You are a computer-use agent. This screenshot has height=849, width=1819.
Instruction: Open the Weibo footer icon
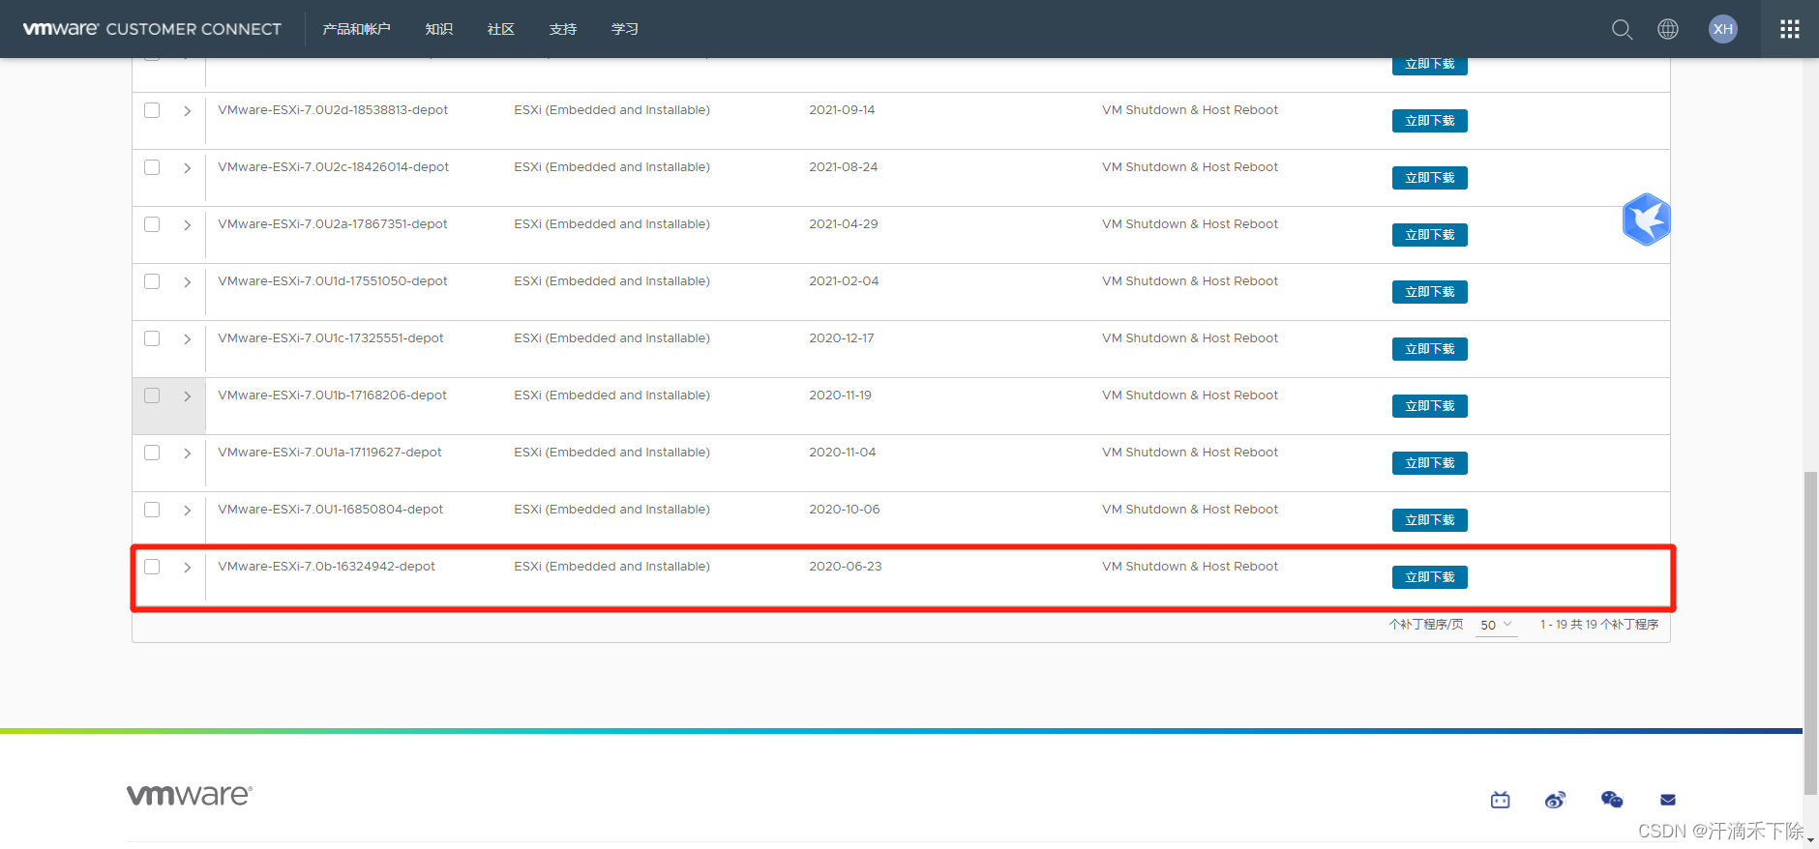click(x=1556, y=800)
